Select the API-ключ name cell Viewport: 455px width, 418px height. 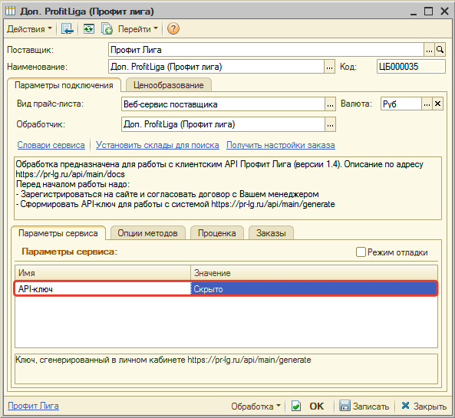(x=103, y=289)
